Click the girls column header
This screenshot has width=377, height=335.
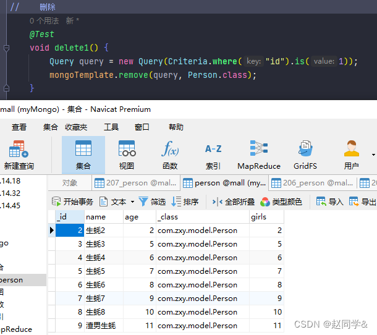(x=266, y=217)
